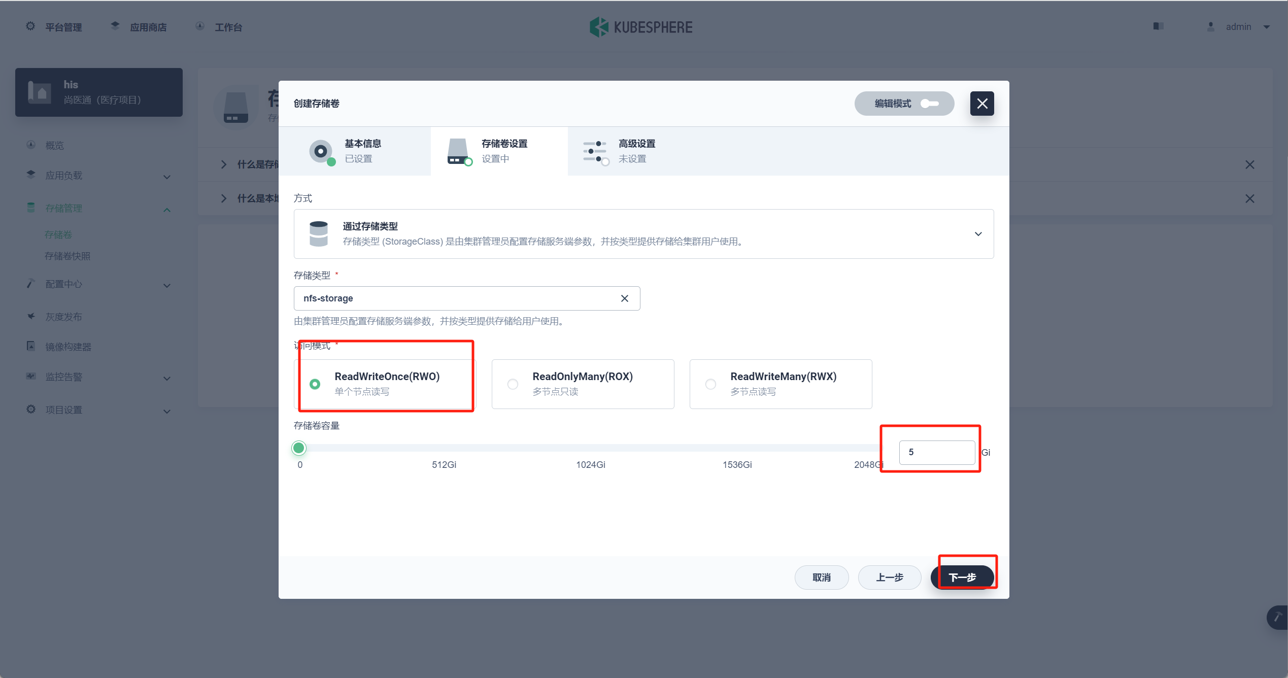Toggle the 编辑模式 switch
This screenshot has width=1288, height=678.
pyautogui.click(x=930, y=104)
